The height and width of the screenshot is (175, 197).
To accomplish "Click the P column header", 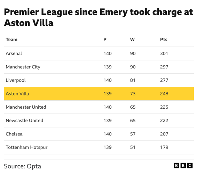I will [x=105, y=40].
